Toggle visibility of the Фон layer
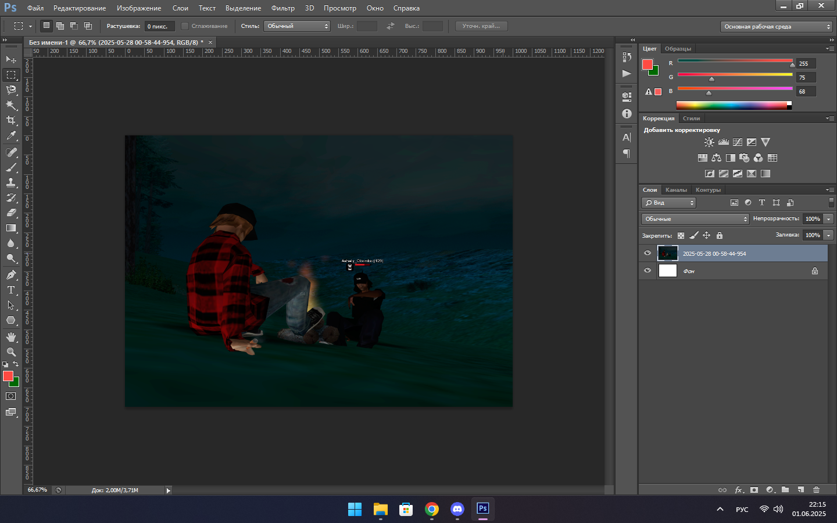The width and height of the screenshot is (837, 523). [x=648, y=271]
